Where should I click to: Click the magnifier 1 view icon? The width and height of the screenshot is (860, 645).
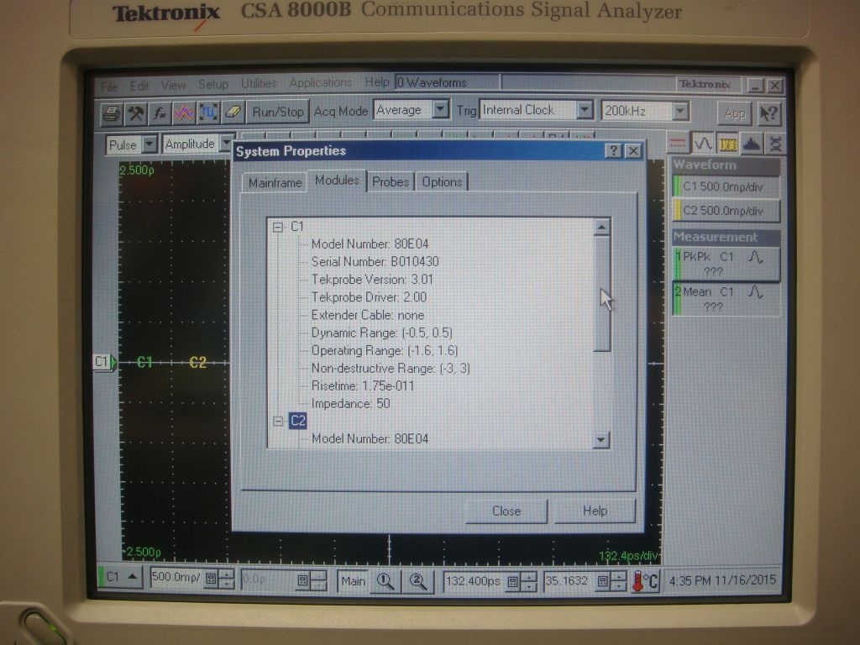pyautogui.click(x=385, y=581)
